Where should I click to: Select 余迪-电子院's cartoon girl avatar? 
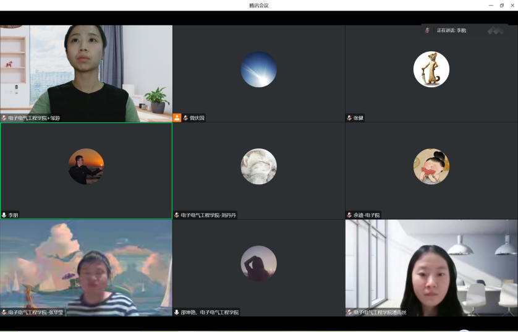pos(431,166)
